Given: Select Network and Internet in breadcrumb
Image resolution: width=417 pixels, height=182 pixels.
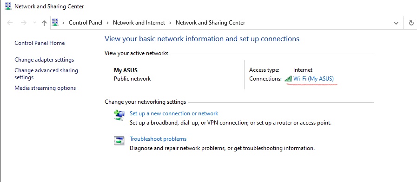Looking at the screenshot, I should [139, 23].
